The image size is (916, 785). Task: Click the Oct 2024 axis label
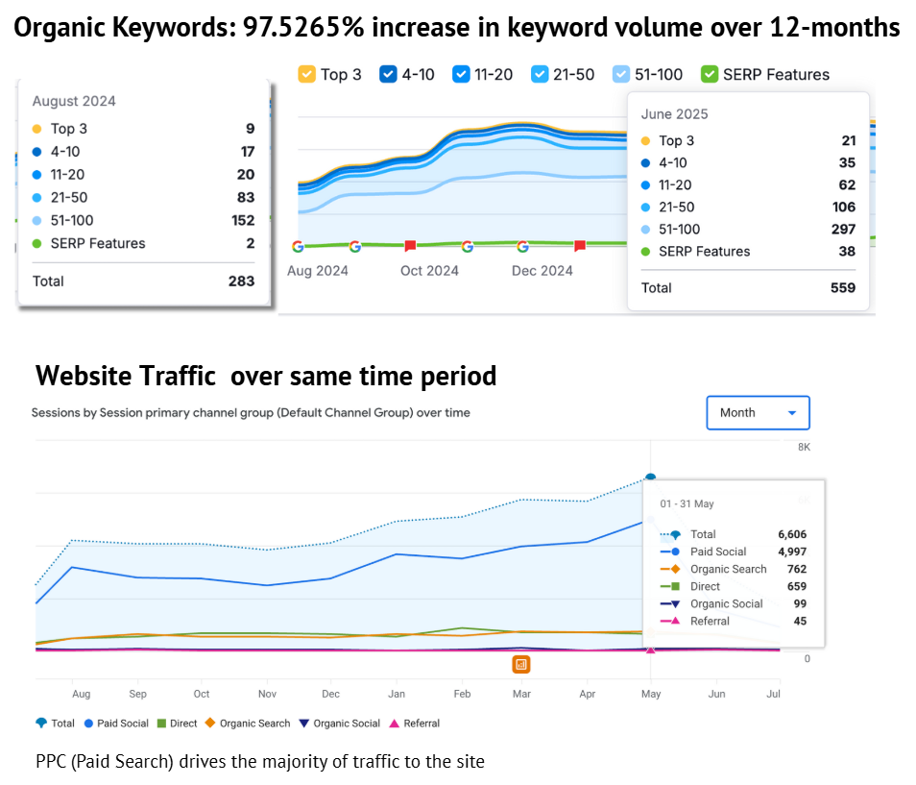coord(429,271)
